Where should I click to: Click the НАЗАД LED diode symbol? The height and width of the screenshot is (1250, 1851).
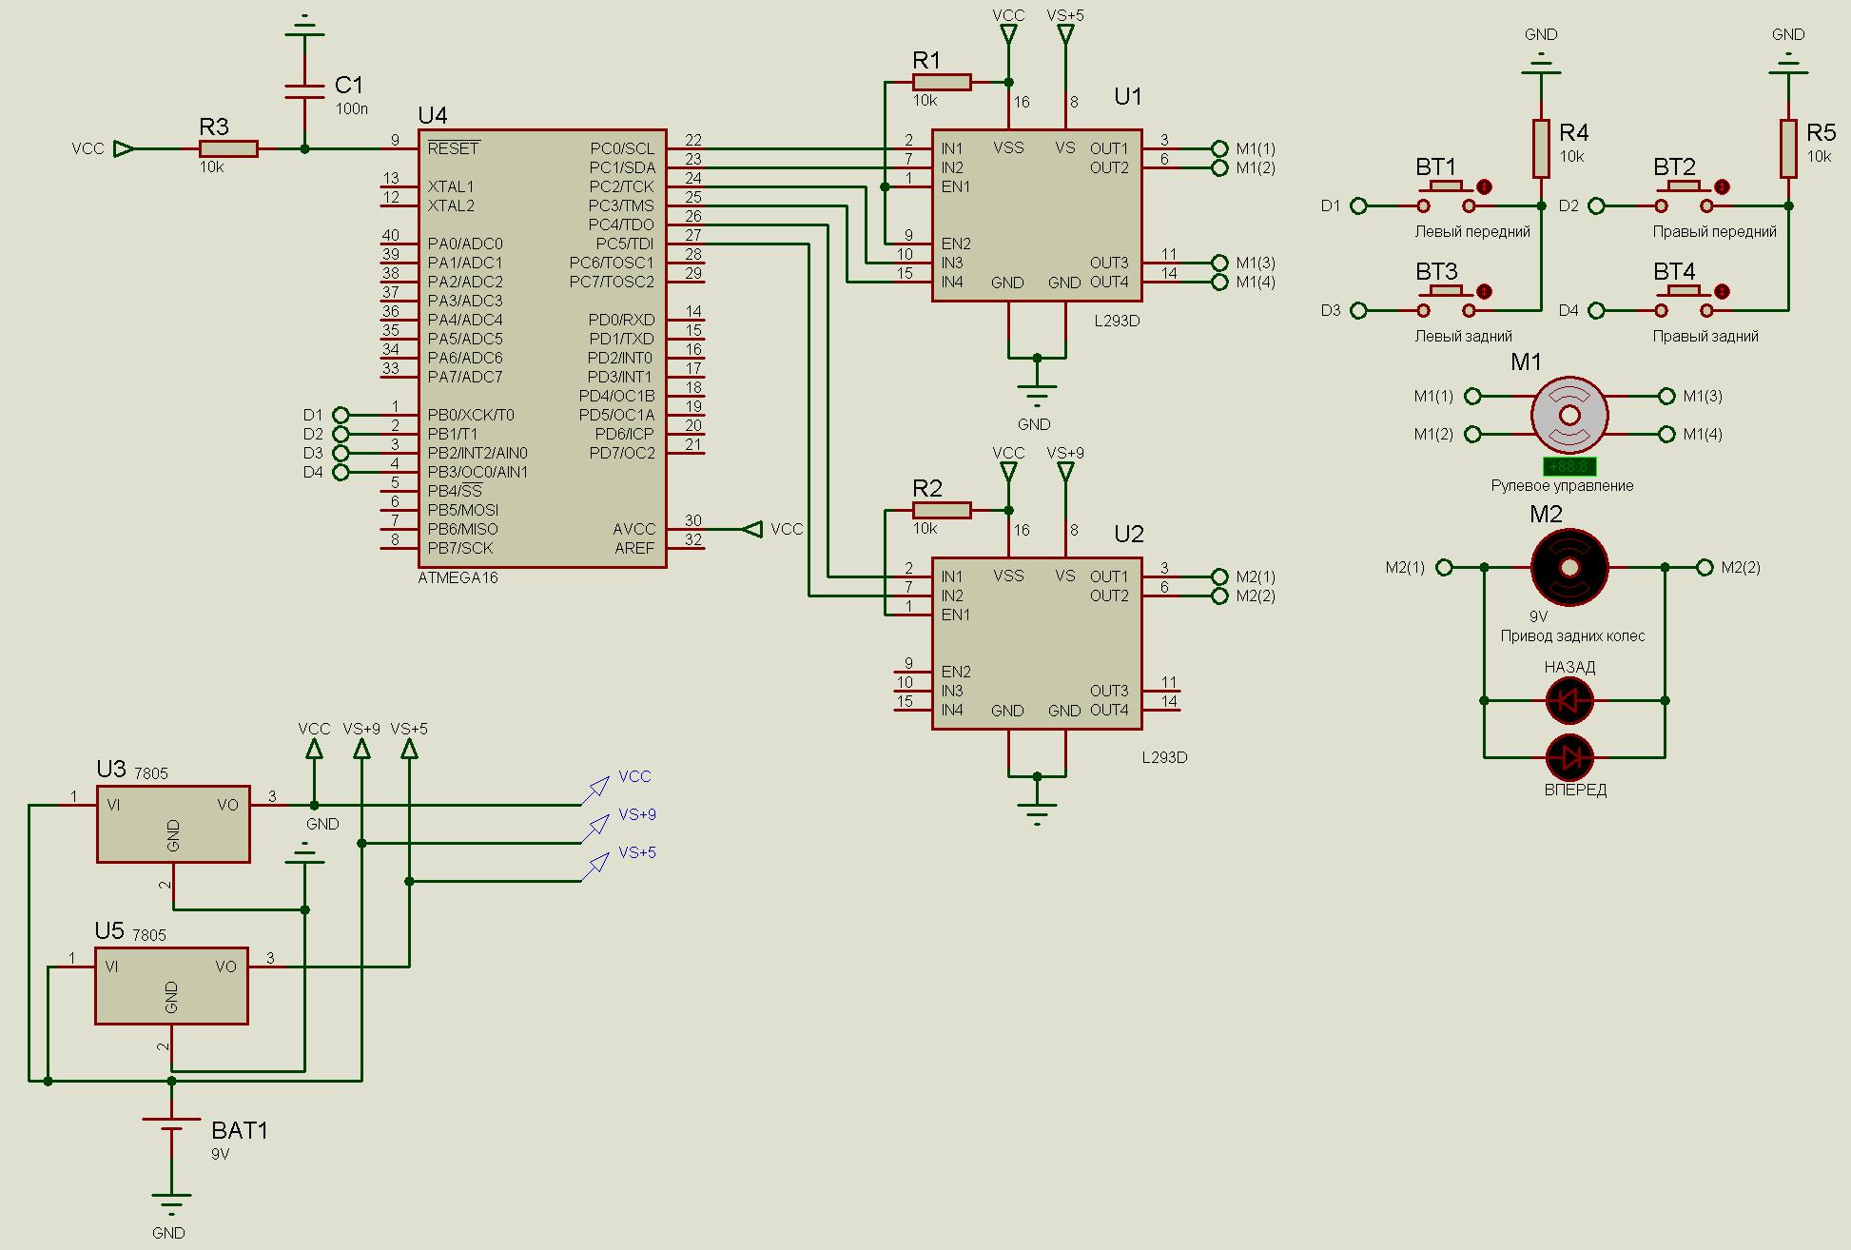pos(1569,701)
